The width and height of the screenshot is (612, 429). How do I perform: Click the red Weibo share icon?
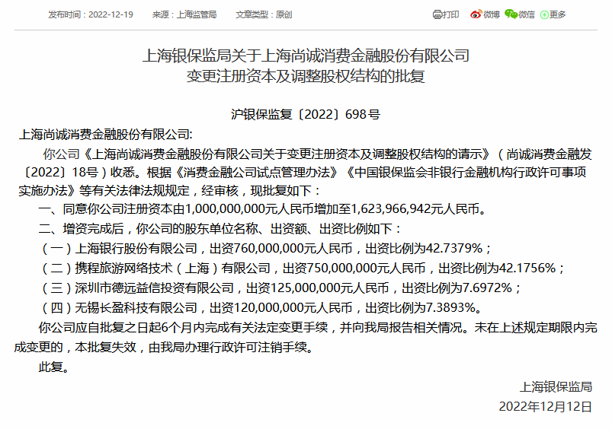476,14
